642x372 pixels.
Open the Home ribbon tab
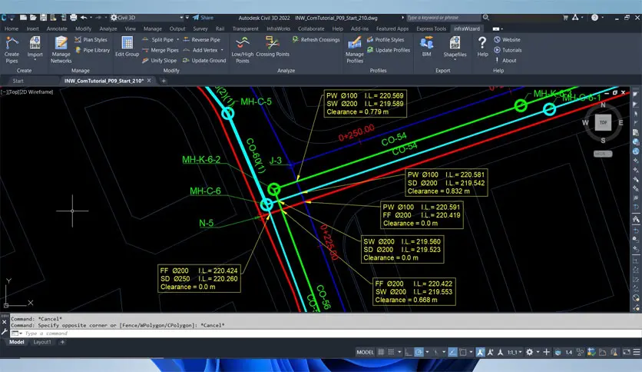[x=12, y=28]
